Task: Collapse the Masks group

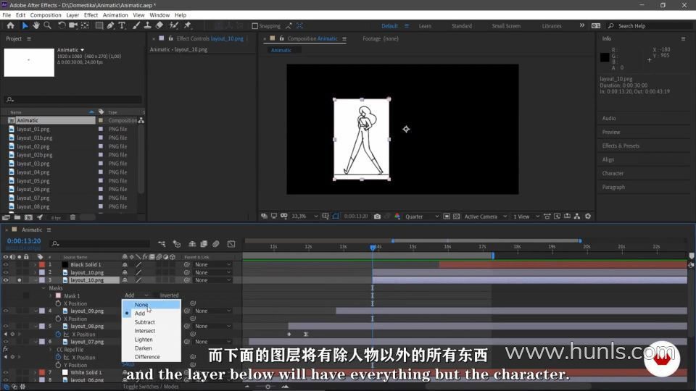Action: tap(43, 288)
